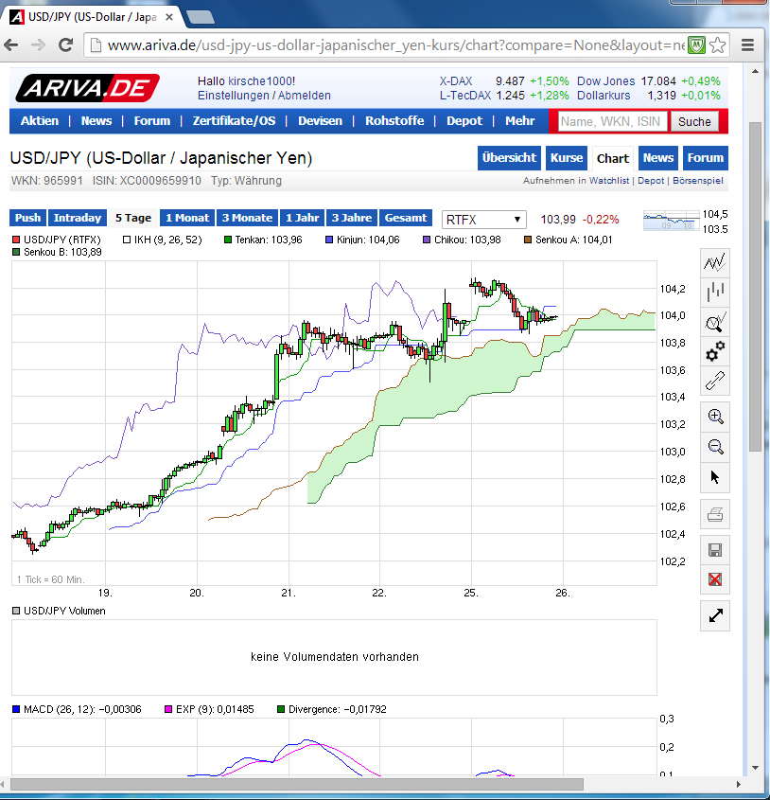The image size is (770, 800).
Task: Click the browser forward arrow
Action: [x=38, y=45]
